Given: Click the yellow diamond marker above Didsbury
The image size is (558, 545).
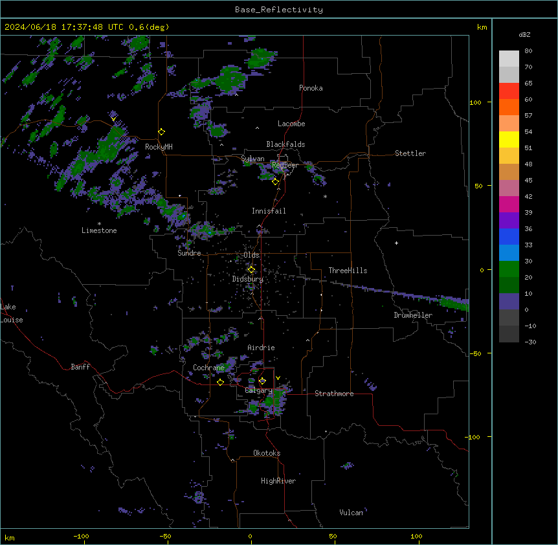Looking at the screenshot, I should [251, 270].
